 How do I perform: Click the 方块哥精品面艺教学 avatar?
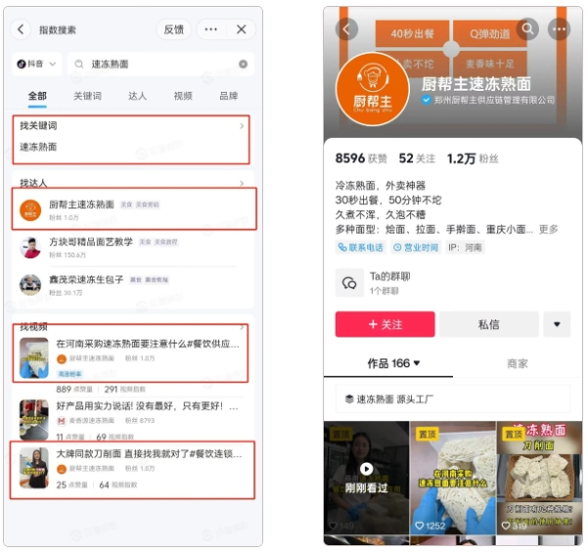pos(30,248)
